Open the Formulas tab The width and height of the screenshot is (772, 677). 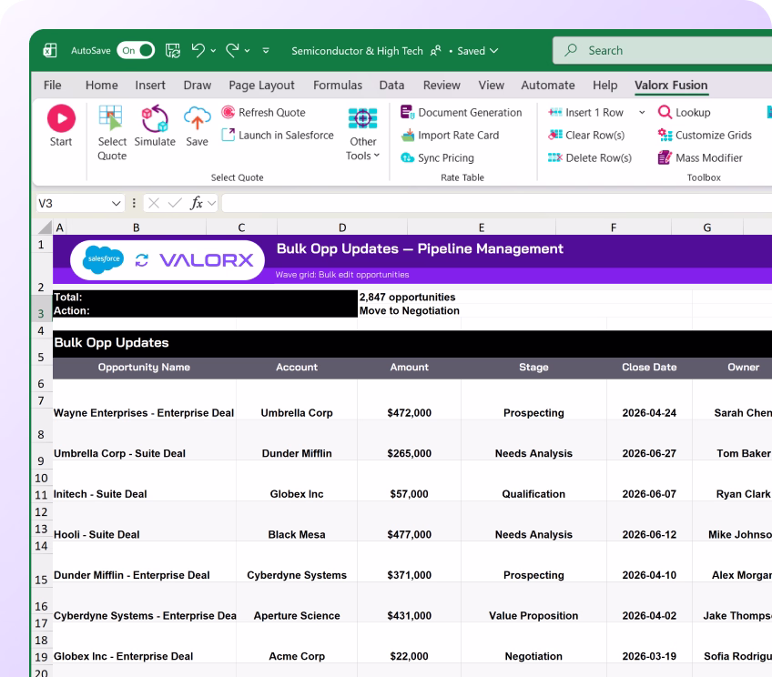pos(338,86)
